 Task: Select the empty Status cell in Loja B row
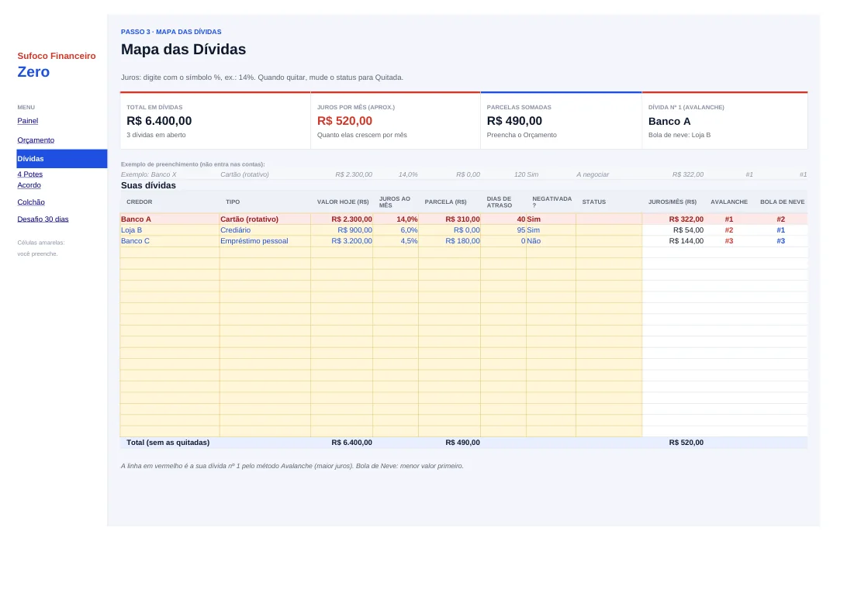pos(609,229)
